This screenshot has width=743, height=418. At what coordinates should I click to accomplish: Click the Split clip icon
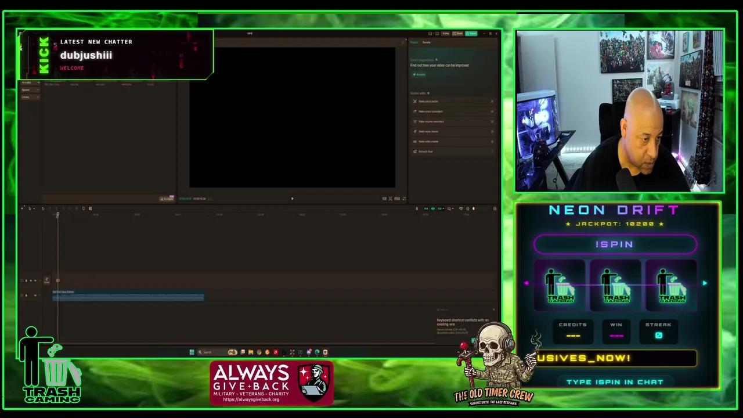pyautogui.click(x=56, y=208)
